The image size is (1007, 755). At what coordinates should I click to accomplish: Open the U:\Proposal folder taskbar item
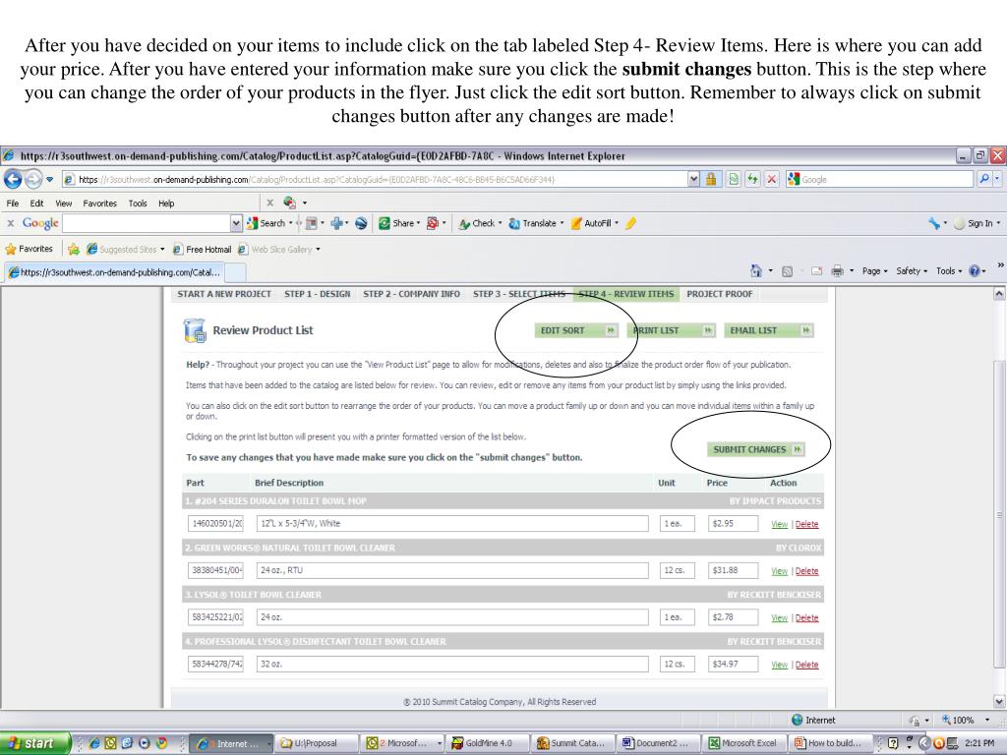coord(316,743)
